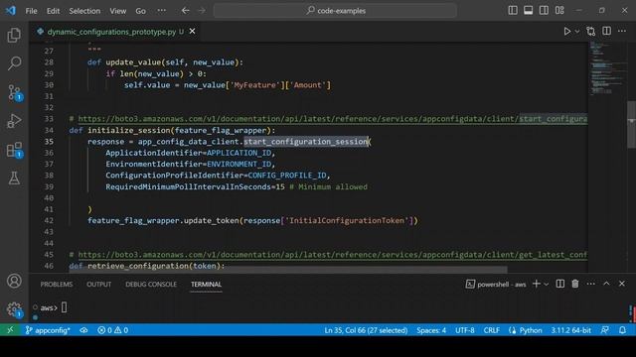Go forward with the right arrow
This screenshot has width=636, height=357.
pyautogui.click(x=202, y=11)
